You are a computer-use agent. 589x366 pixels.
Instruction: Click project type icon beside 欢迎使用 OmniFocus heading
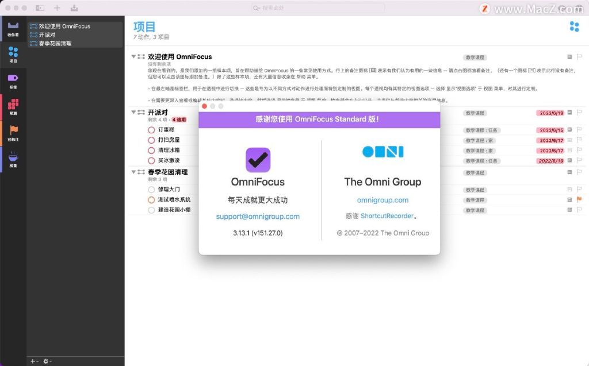point(141,57)
